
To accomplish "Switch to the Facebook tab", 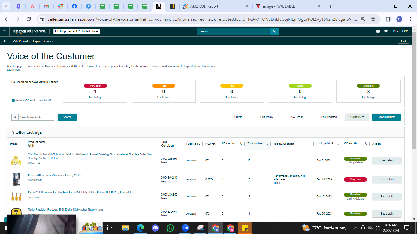I will click(x=74, y=6).
